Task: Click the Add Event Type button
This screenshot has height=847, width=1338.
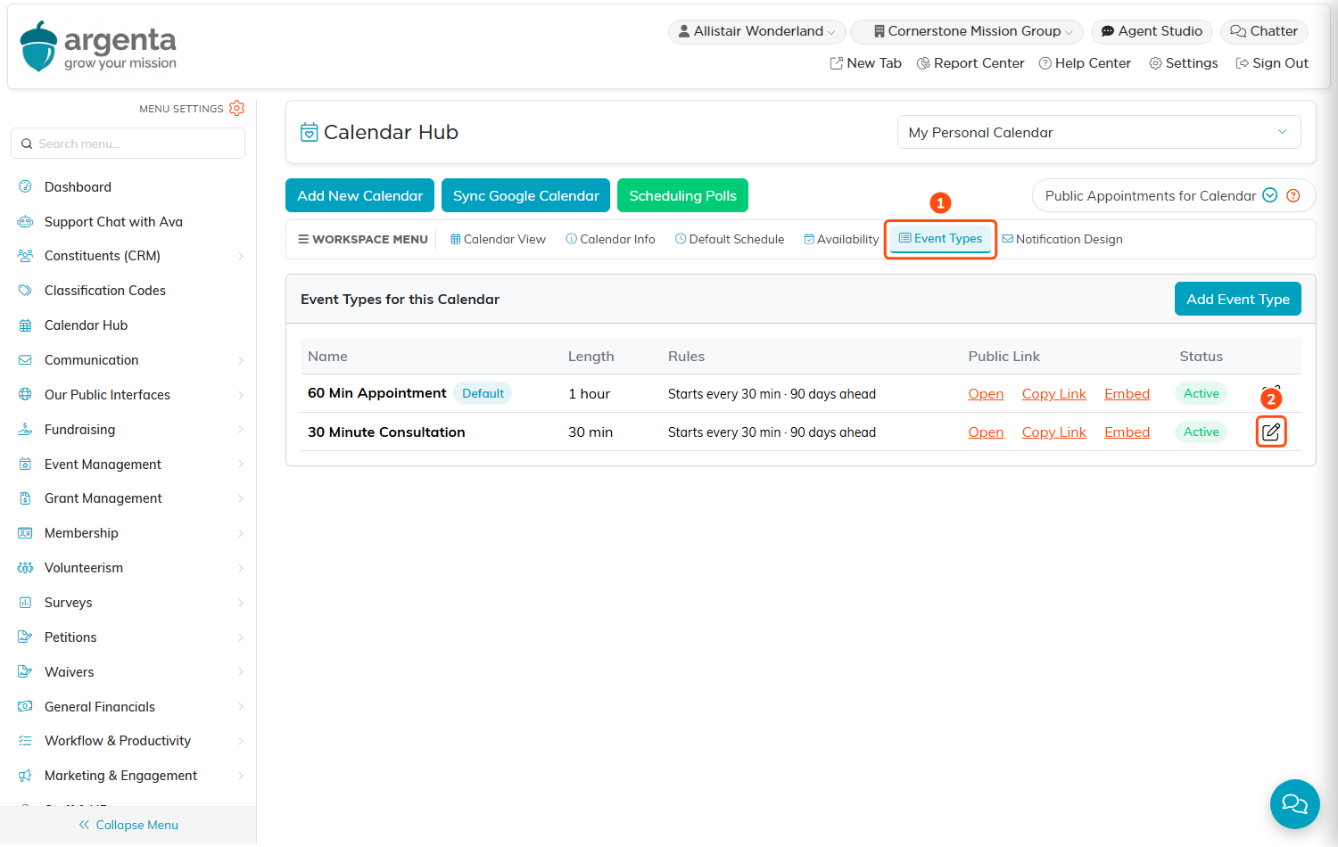Action: [x=1237, y=299]
